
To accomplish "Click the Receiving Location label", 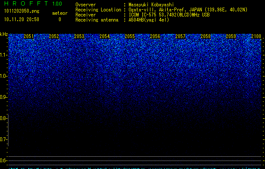I will point(98,10).
